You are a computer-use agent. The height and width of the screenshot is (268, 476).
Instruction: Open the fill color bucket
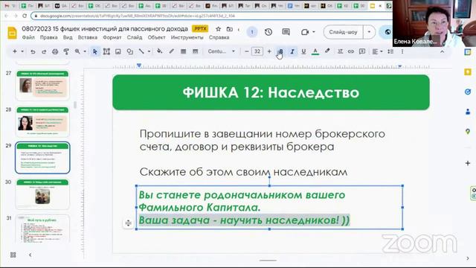(159, 51)
